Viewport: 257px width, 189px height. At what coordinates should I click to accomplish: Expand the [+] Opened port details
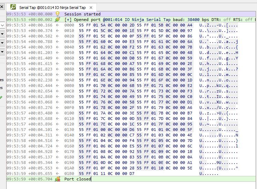tap(68, 20)
